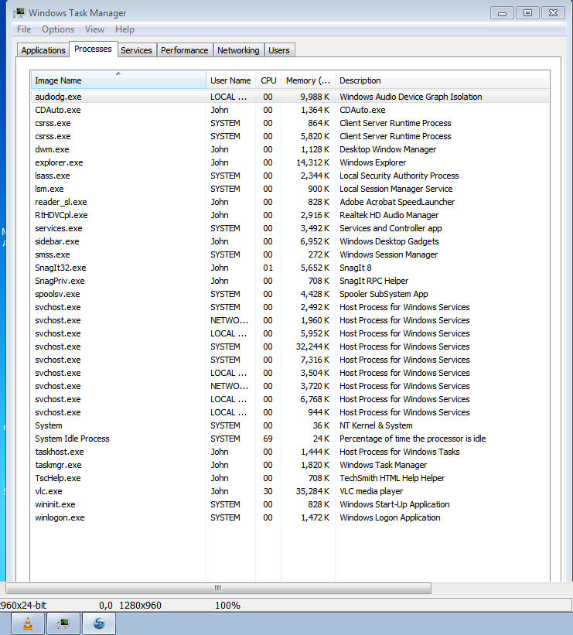Select the vlc.exe process
The width and height of the screenshot is (573, 635).
tap(290, 491)
